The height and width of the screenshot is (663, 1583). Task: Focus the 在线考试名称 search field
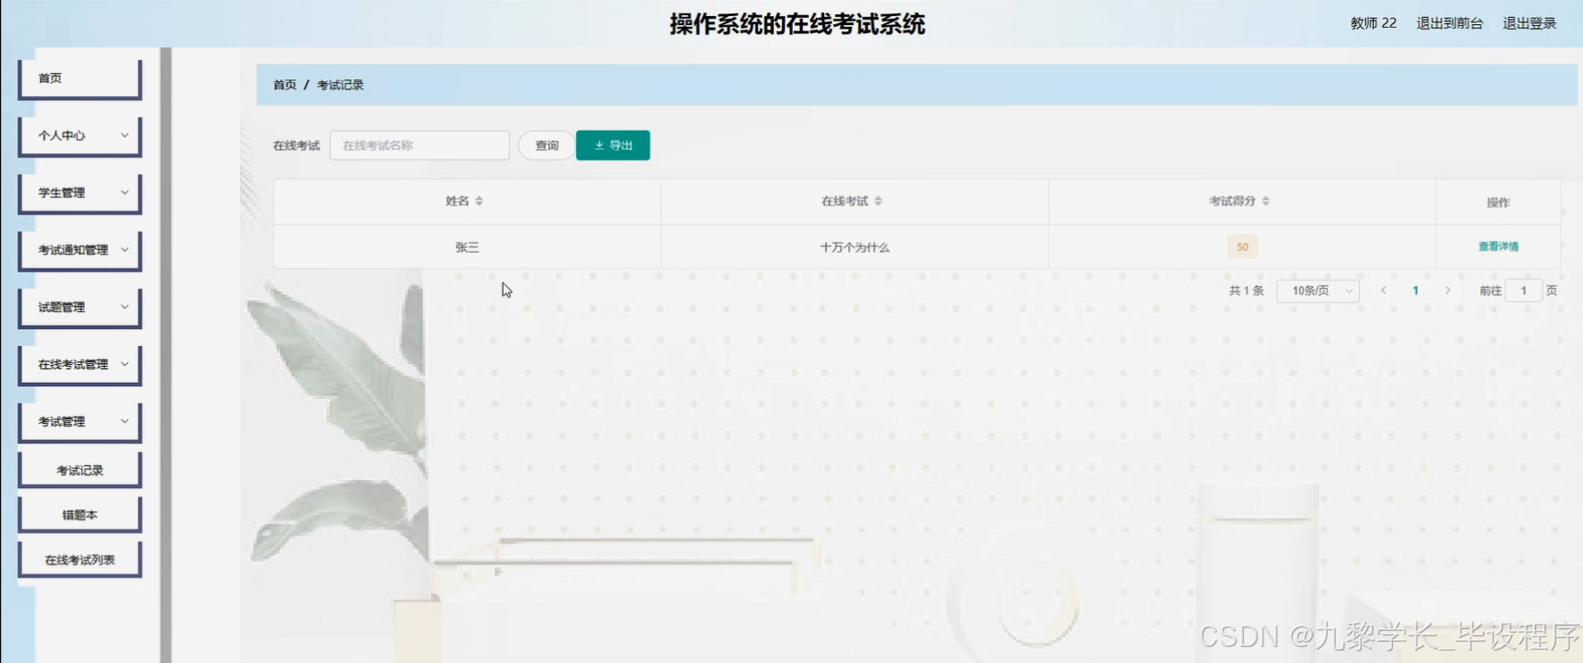coord(420,145)
